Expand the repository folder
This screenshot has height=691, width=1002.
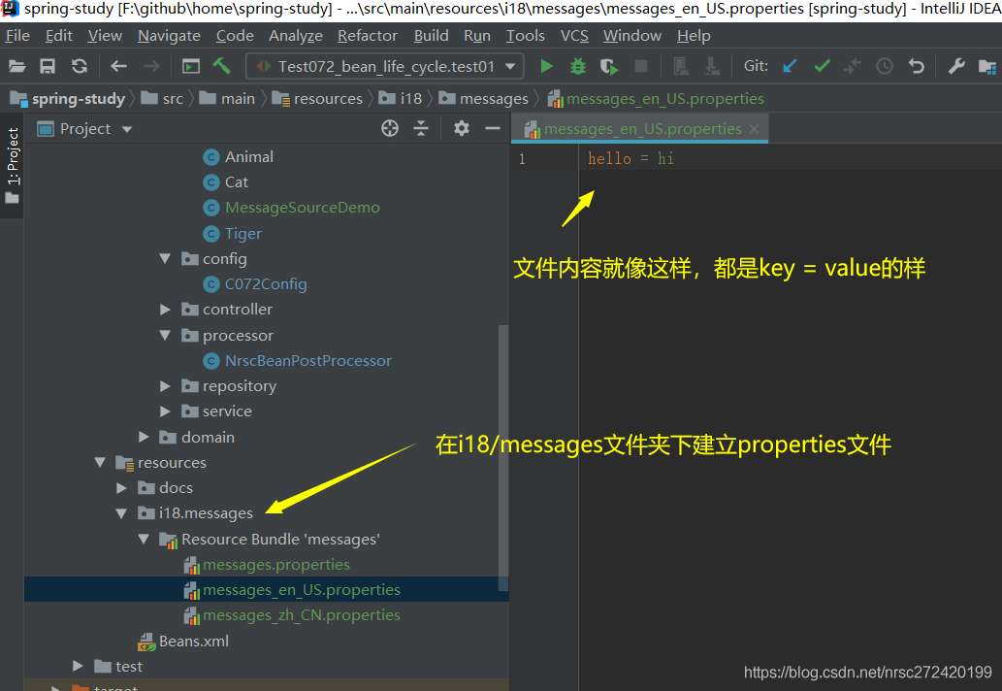point(166,386)
